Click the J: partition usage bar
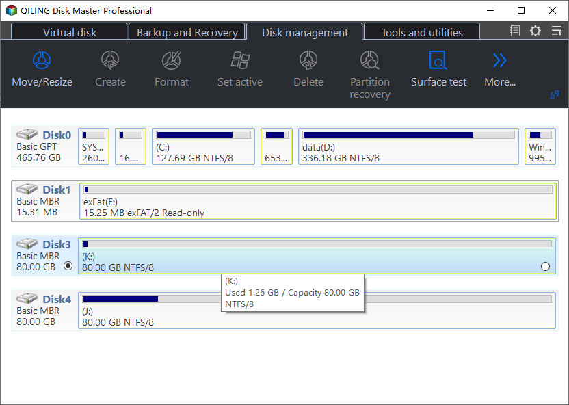The width and height of the screenshot is (569, 405). click(317, 299)
